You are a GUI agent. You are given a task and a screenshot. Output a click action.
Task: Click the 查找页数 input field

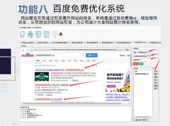pos(149,60)
